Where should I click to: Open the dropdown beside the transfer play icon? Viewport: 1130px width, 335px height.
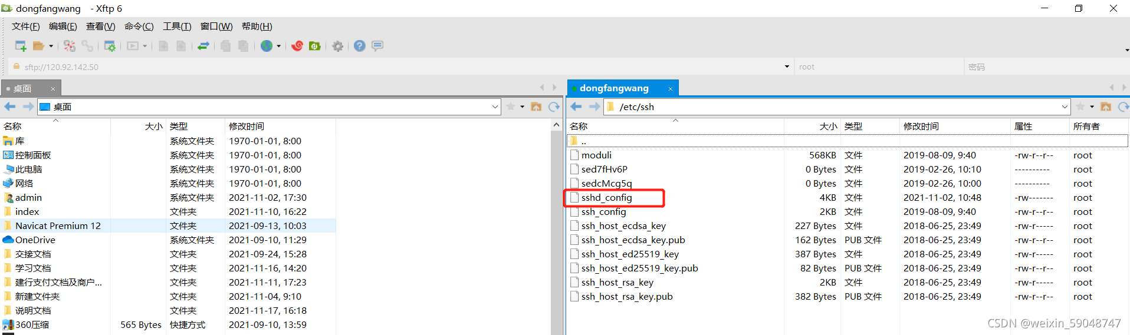(x=144, y=46)
